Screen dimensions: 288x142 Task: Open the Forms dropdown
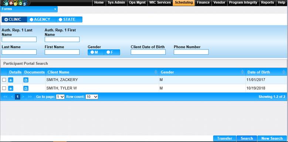click(29, 9)
